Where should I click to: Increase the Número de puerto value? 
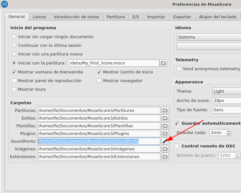point(238,154)
